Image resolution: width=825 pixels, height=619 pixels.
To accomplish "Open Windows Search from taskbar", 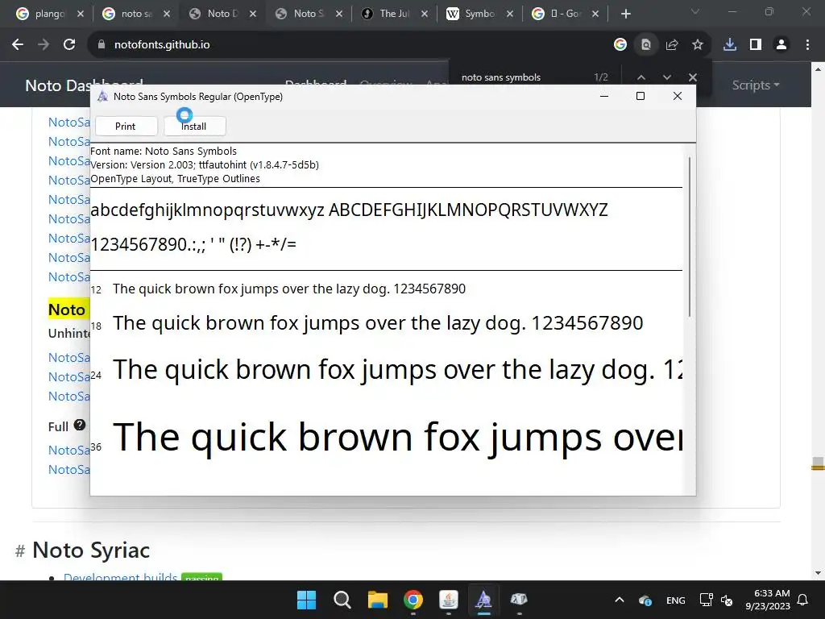I will (x=342, y=600).
